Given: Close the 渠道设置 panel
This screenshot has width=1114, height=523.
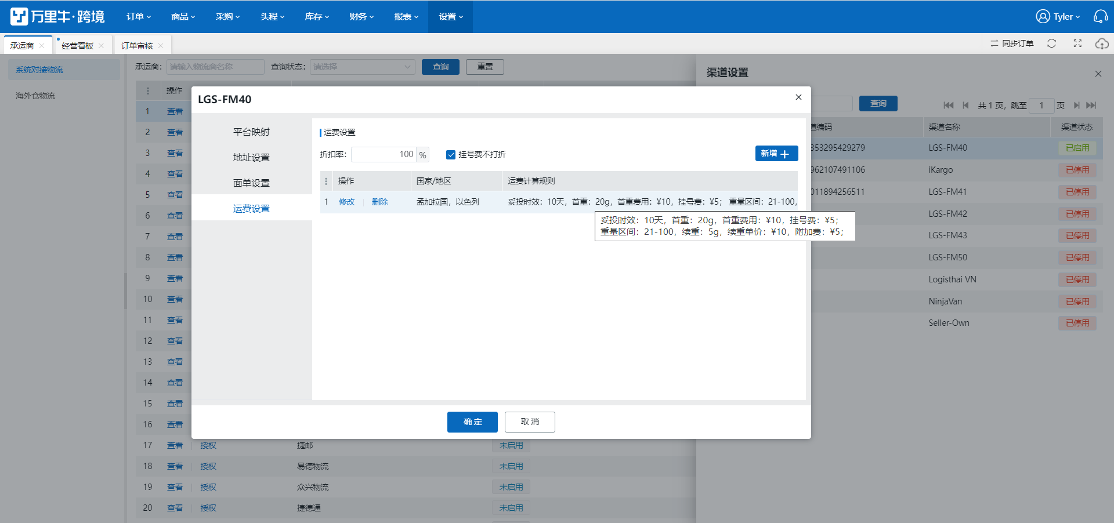Looking at the screenshot, I should pos(1098,74).
